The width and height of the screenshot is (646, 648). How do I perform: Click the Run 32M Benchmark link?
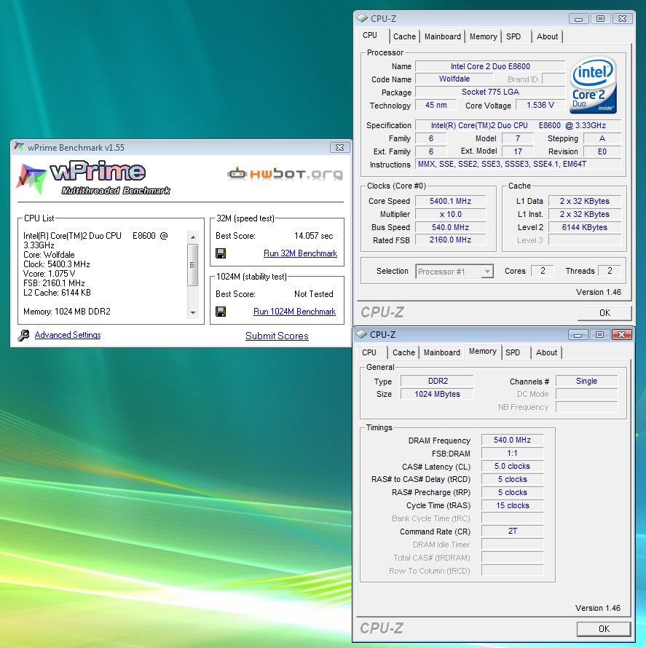[x=301, y=253]
